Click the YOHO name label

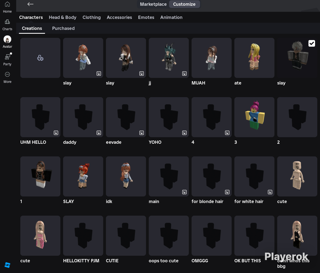pos(155,142)
